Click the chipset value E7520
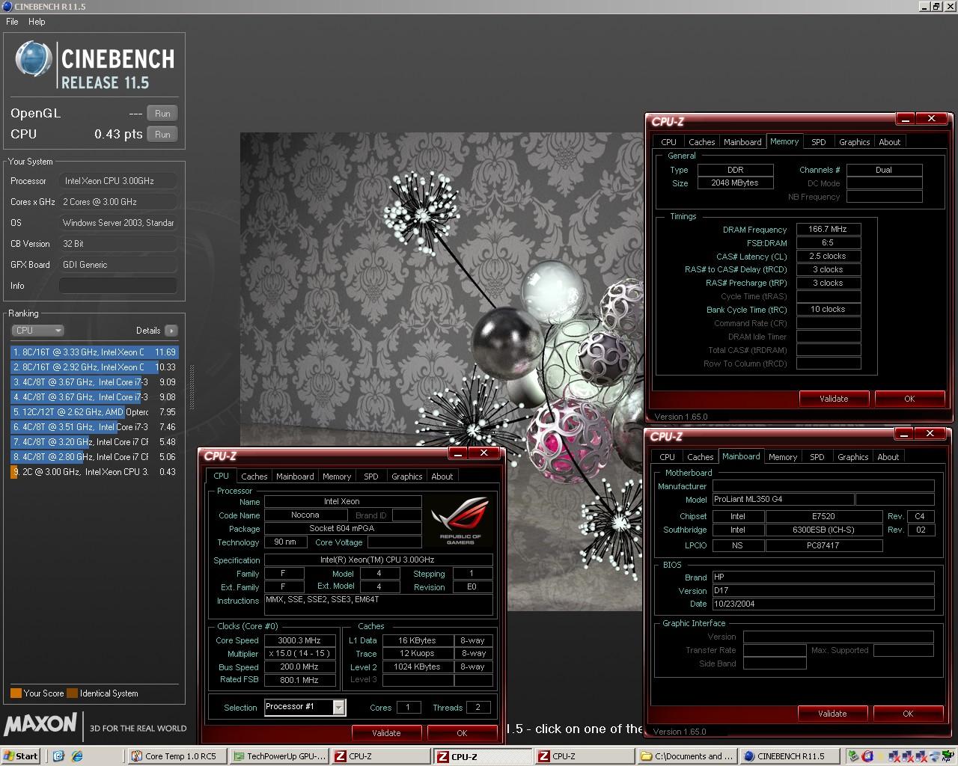The image size is (958, 766). point(824,516)
